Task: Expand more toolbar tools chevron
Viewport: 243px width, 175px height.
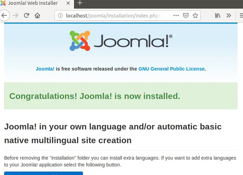Action: [229, 15]
